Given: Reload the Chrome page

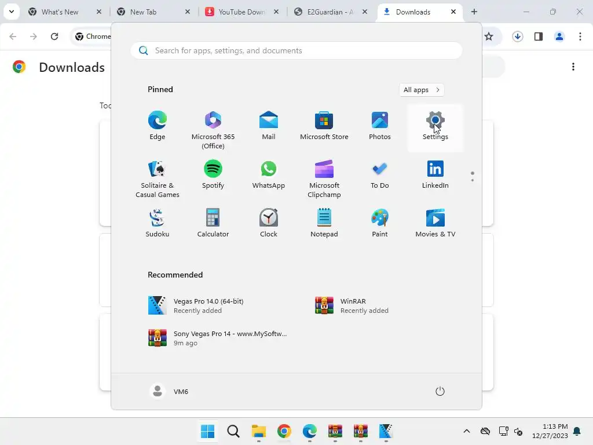Looking at the screenshot, I should click(54, 37).
